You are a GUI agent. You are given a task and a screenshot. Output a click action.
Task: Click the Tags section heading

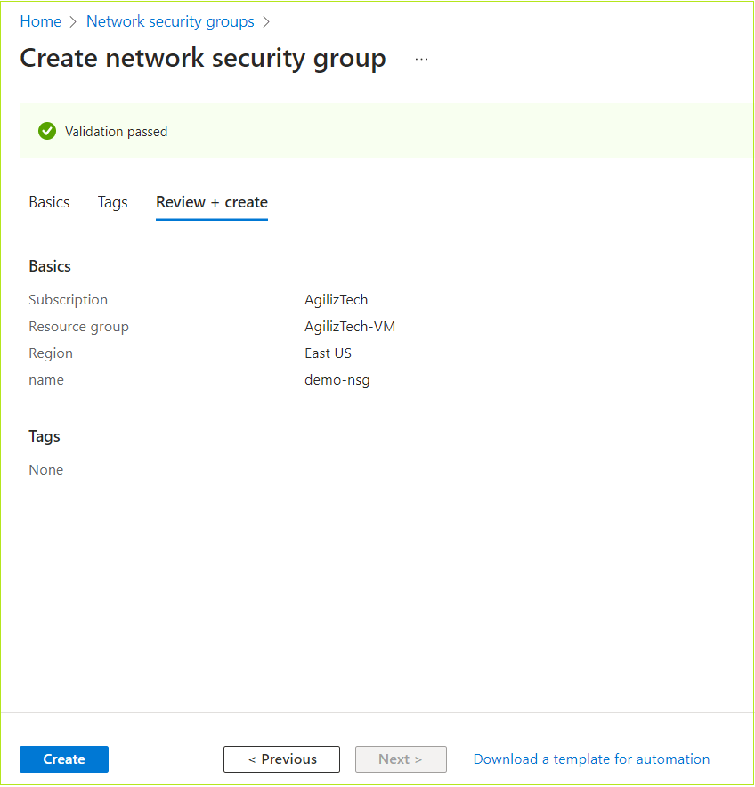(44, 436)
